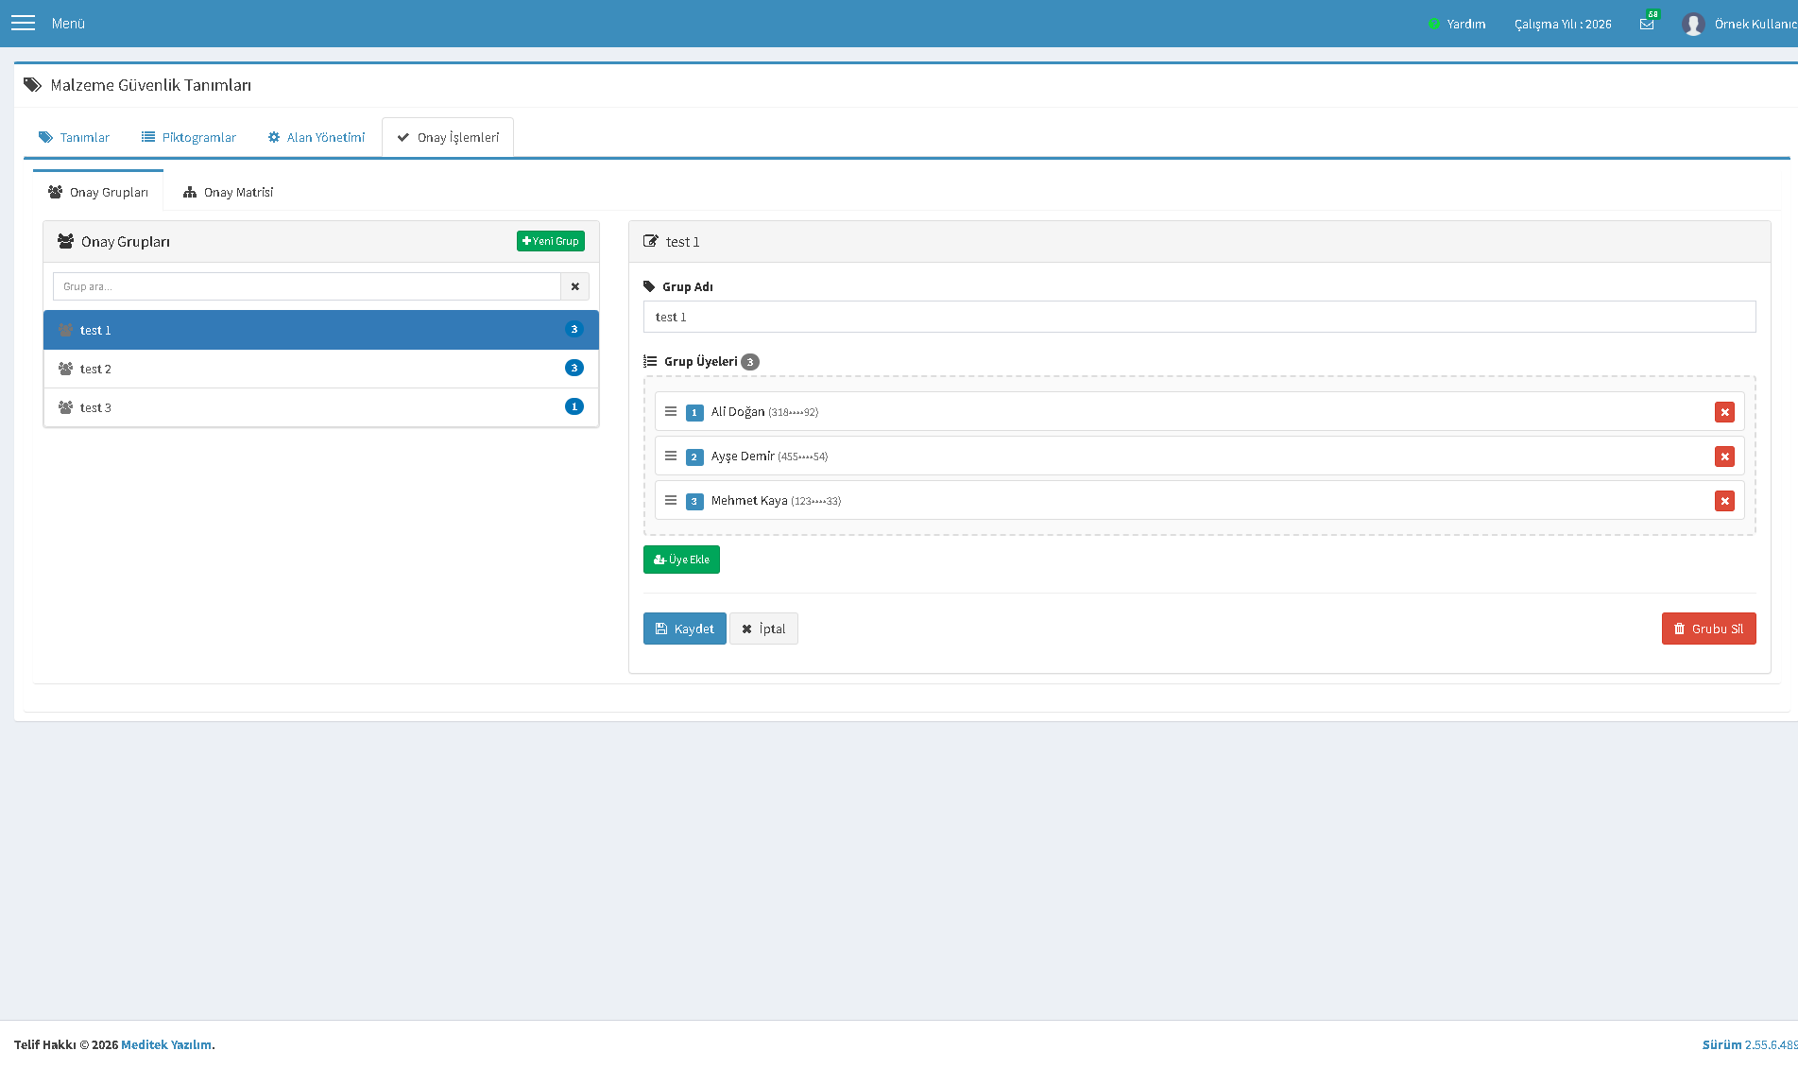
Task: Click the edit icon in test 1 panel header
Action: point(651,241)
